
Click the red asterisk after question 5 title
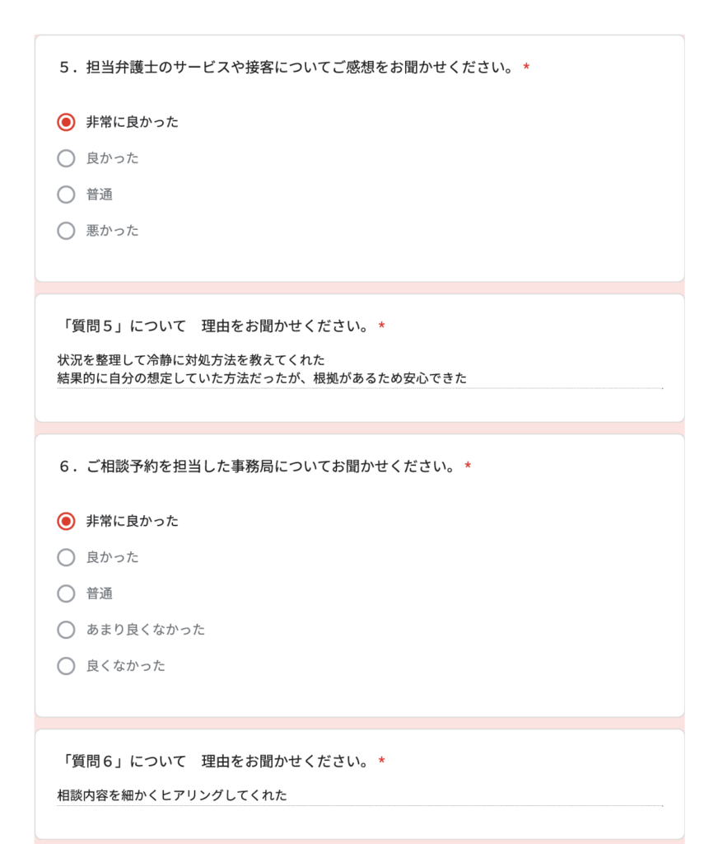click(x=526, y=68)
